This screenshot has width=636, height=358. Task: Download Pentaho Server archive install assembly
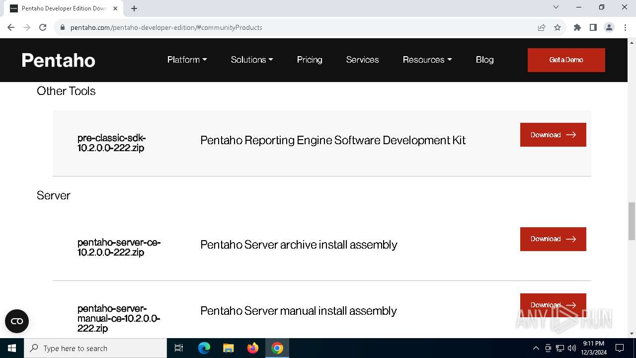click(553, 239)
